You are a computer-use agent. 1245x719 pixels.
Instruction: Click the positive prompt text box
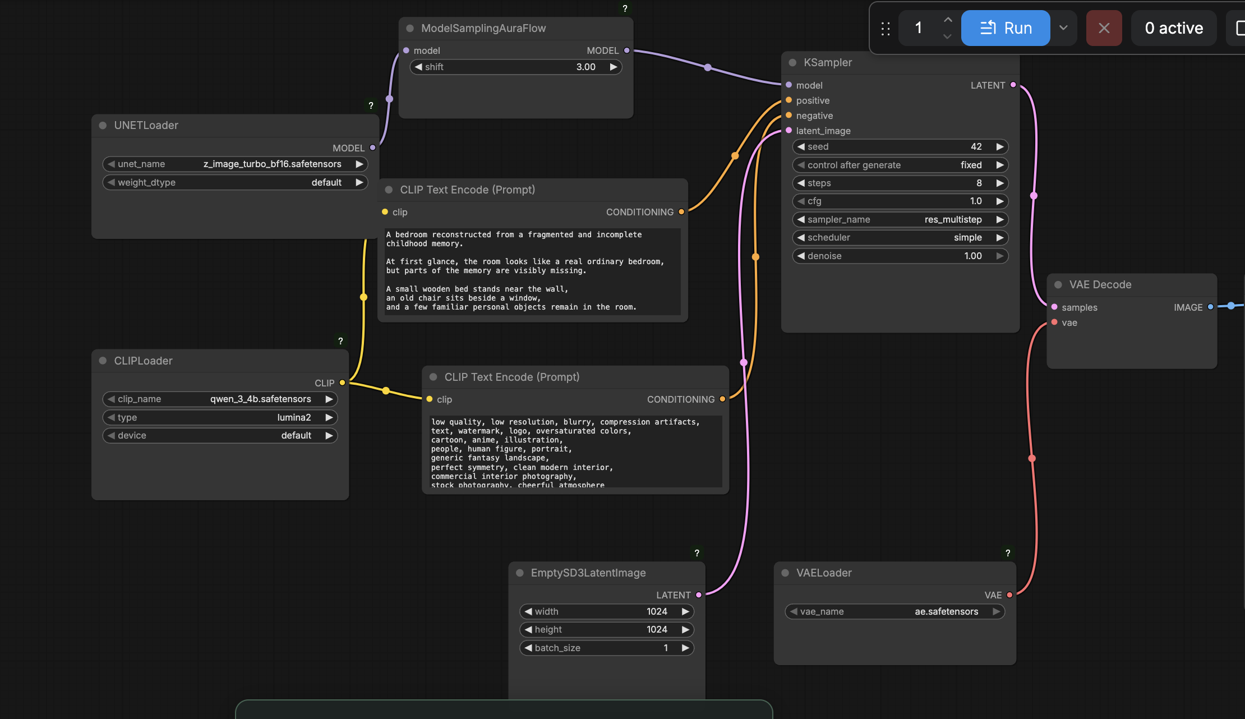[533, 271]
